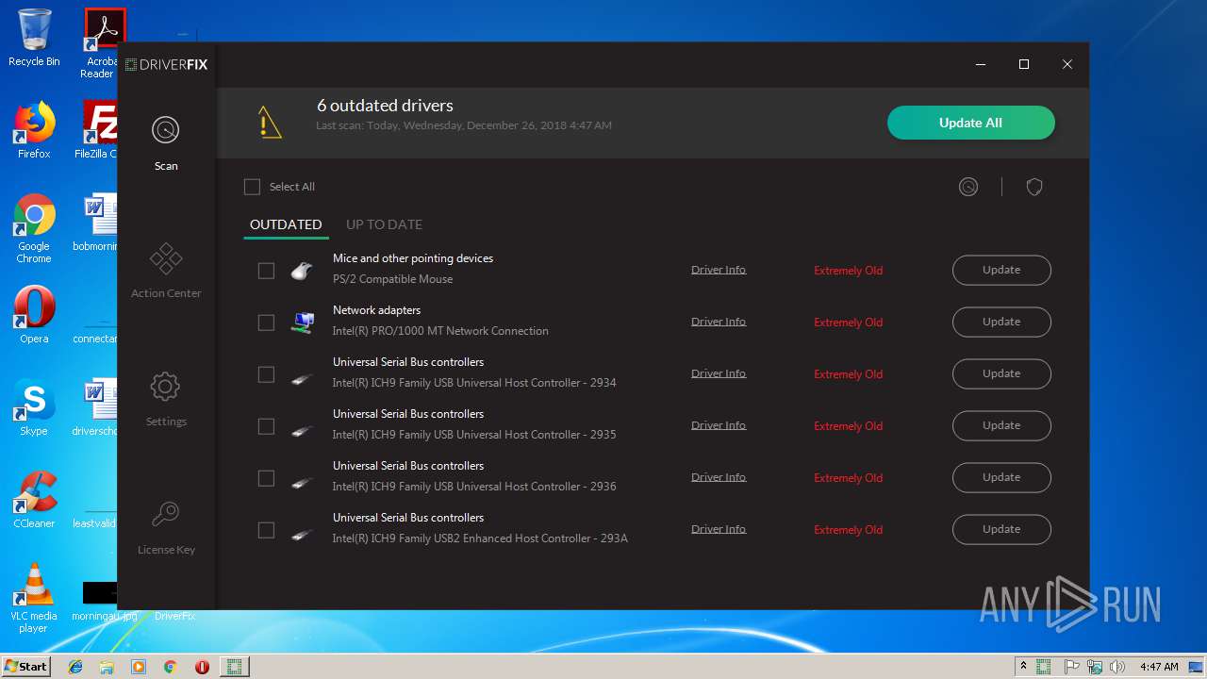Viewport: 1207px width, 679px height.
Task: Check the Intel PRO/1000 MT Network checkbox
Action: 266,323
